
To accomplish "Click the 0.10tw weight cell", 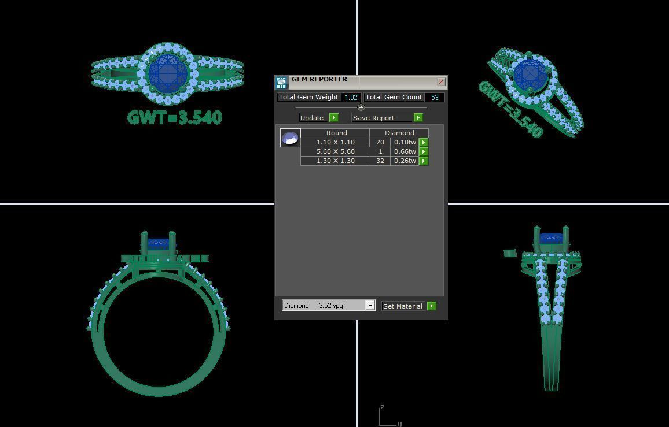I will pyautogui.click(x=405, y=142).
